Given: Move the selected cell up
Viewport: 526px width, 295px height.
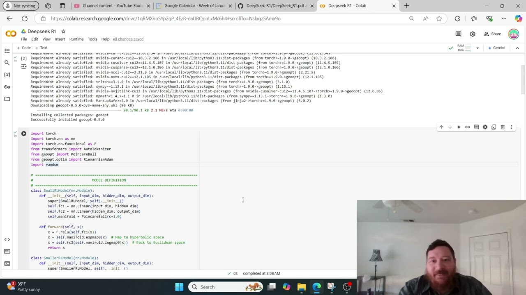Looking at the screenshot, I should [x=441, y=127].
